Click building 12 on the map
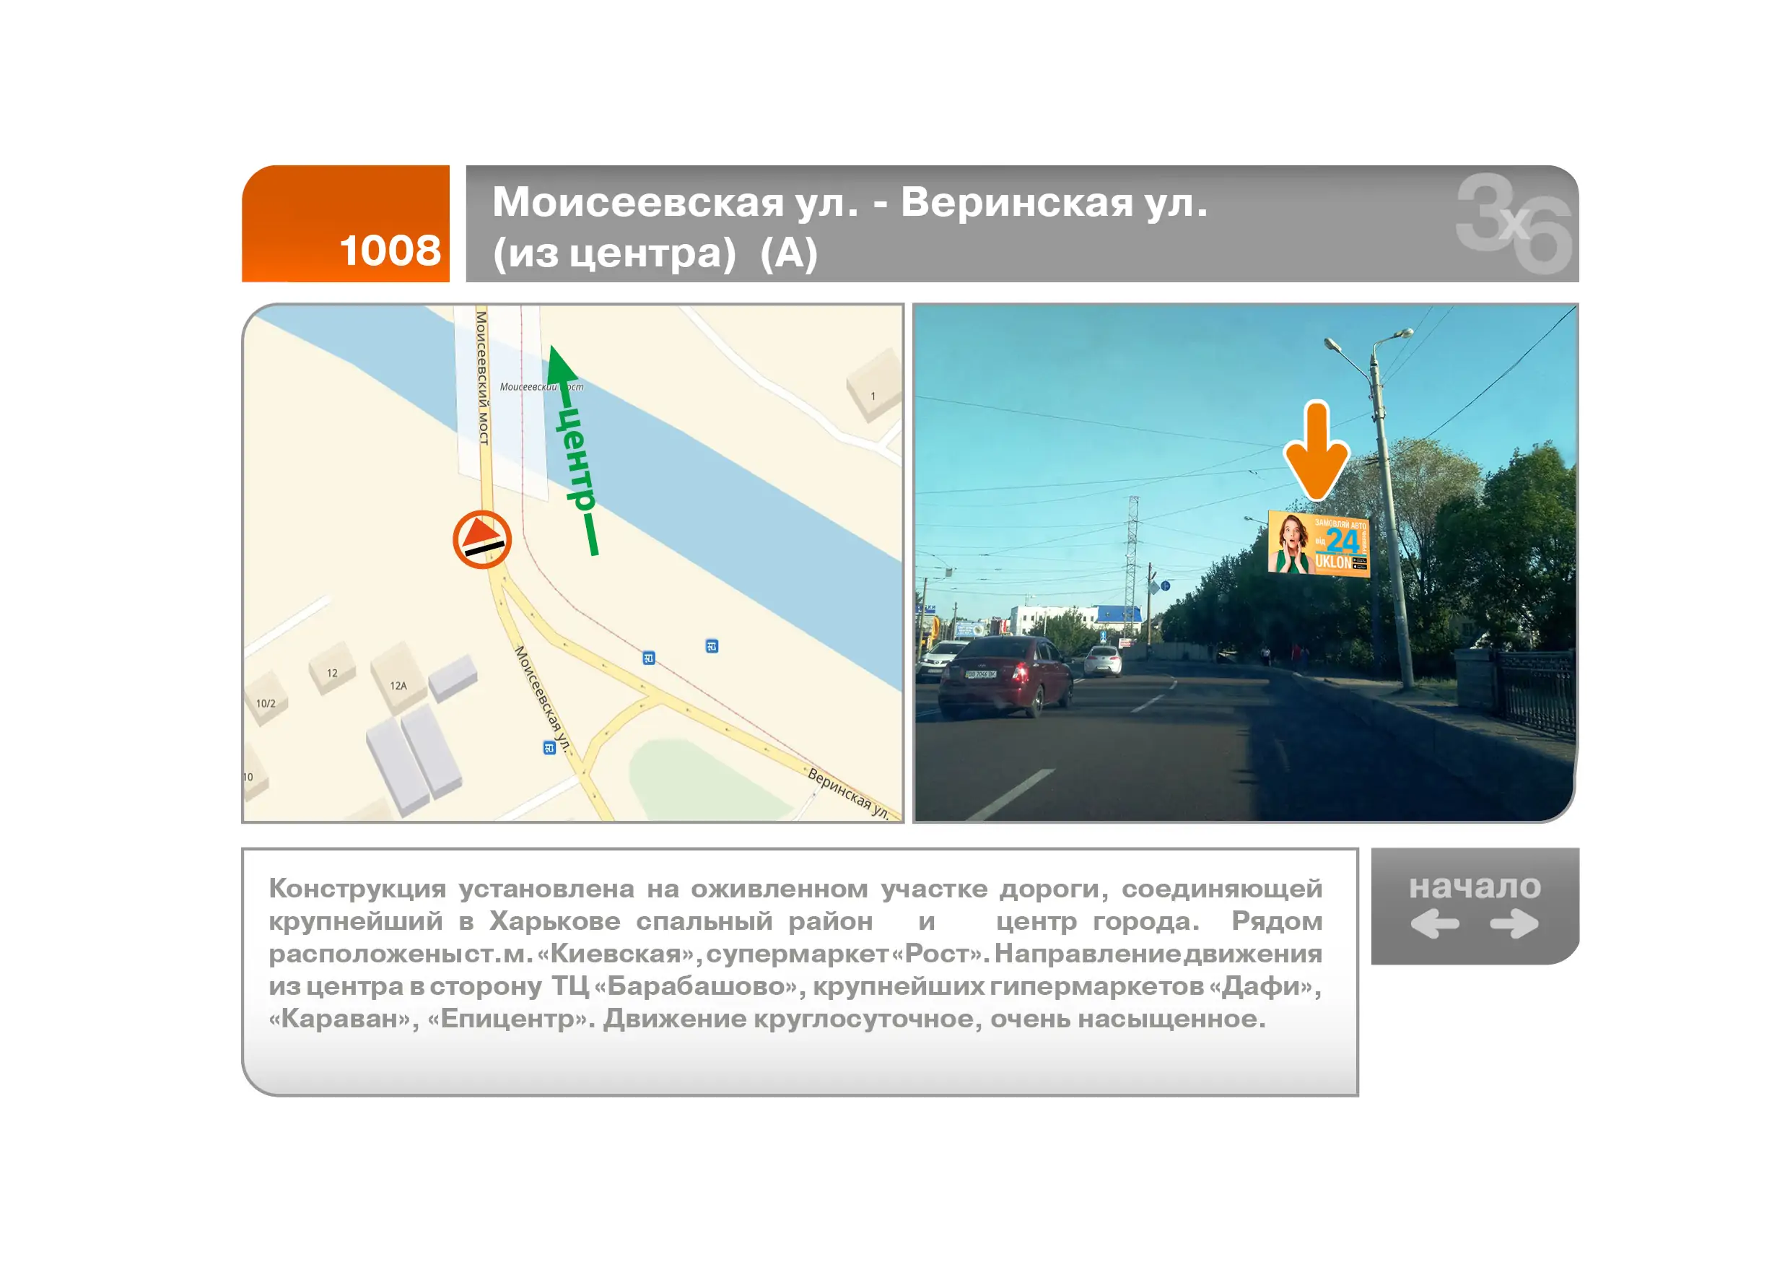This screenshot has height=1262, width=1790. (x=332, y=672)
